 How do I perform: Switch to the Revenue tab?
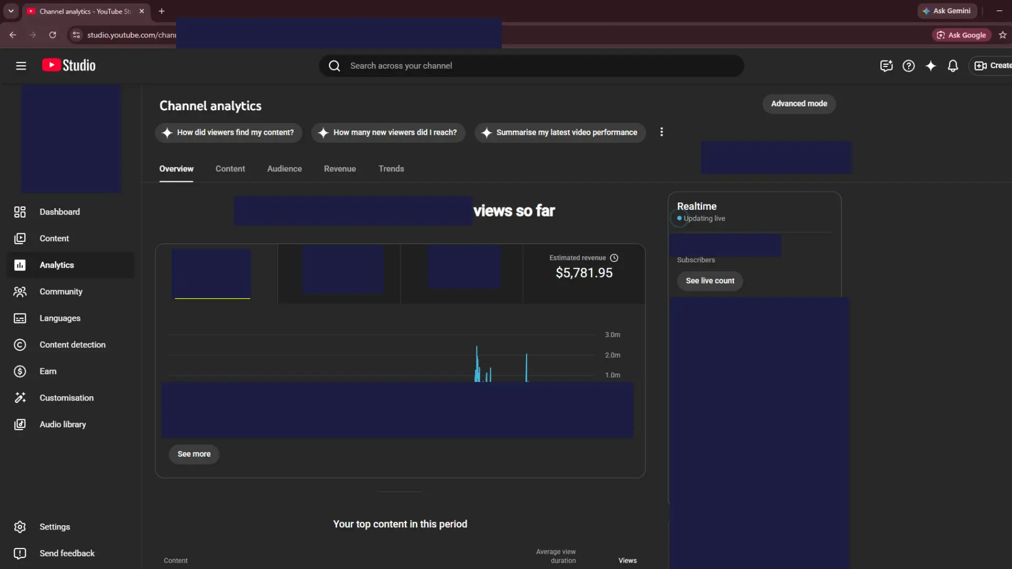340,169
